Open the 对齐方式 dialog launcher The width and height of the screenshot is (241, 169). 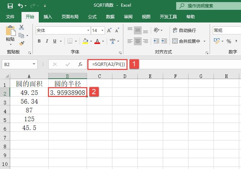pyautogui.click(x=207, y=53)
